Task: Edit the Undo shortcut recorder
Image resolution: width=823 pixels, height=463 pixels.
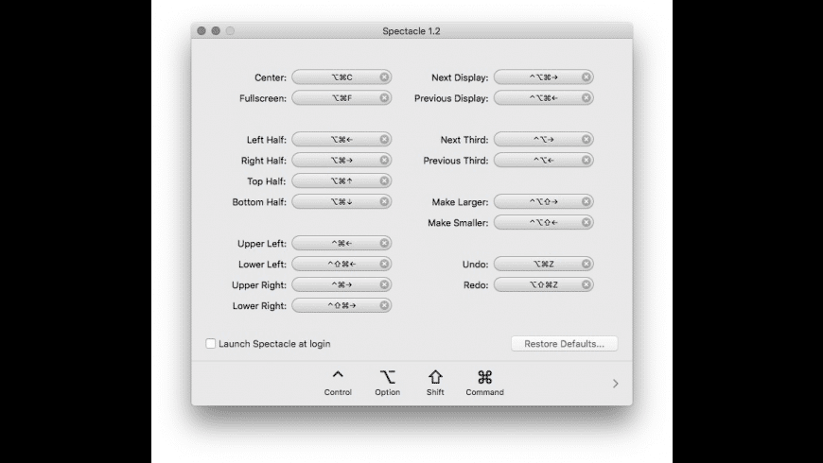Action: pos(543,265)
